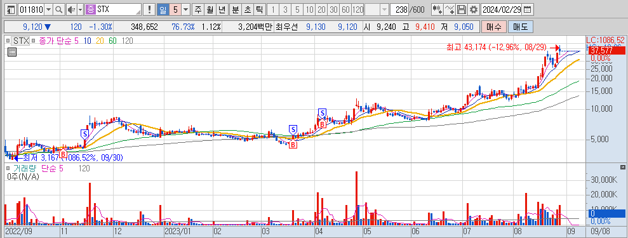
Task: Click the 최우선 best quote label
Action: tap(286, 27)
